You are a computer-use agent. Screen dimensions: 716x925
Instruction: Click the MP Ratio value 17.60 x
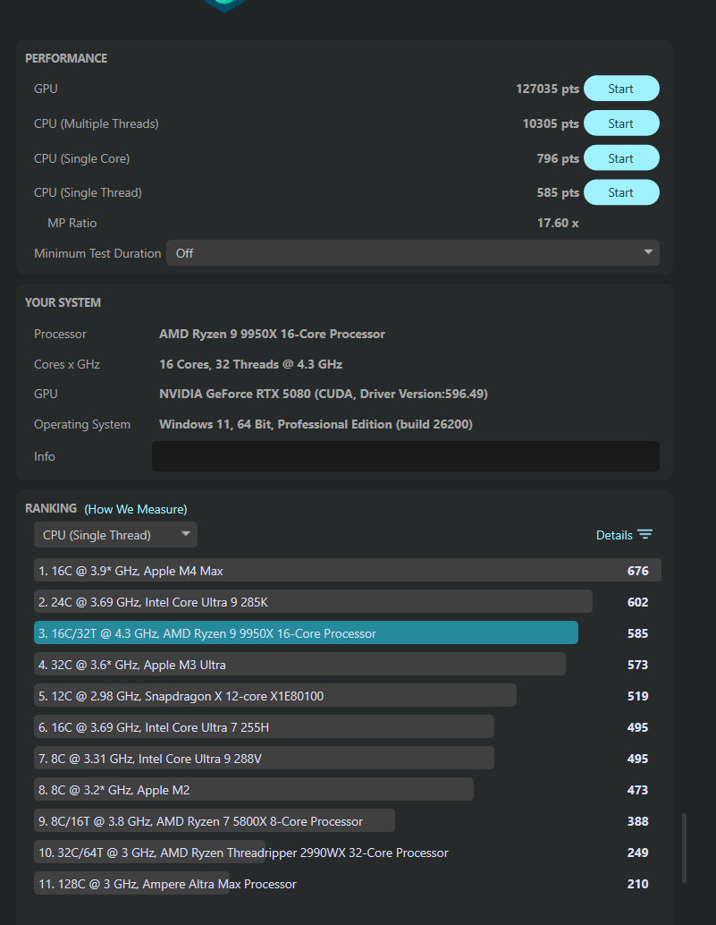558,223
